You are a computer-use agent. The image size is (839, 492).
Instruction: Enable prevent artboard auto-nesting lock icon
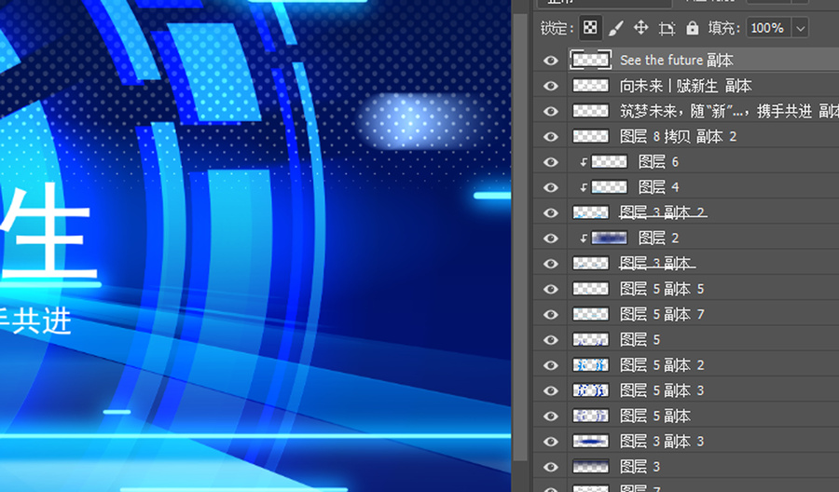click(x=667, y=28)
